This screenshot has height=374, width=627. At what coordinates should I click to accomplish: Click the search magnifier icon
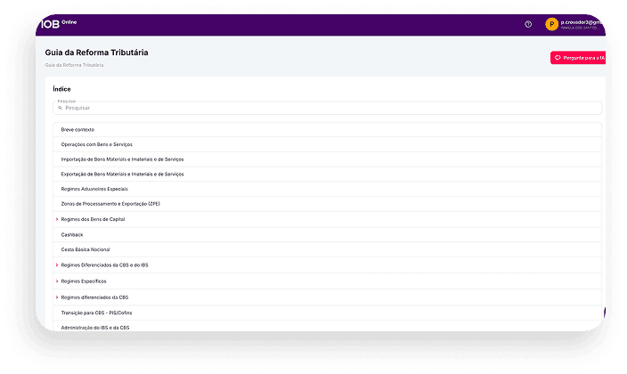coord(60,108)
